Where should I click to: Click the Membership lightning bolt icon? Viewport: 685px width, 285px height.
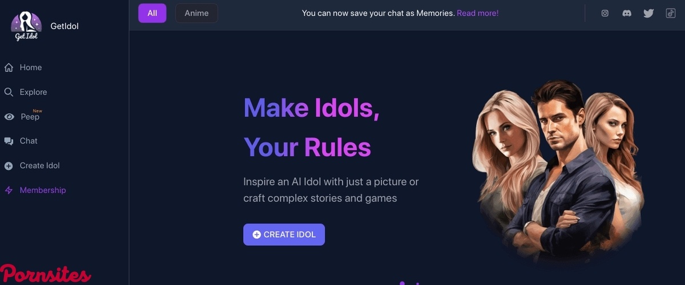coord(9,190)
